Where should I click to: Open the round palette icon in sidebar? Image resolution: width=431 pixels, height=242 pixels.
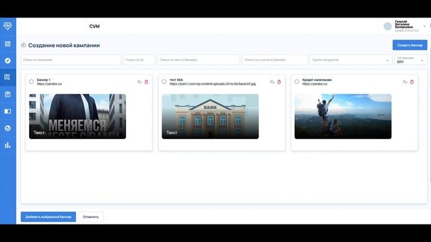[x=7, y=128]
